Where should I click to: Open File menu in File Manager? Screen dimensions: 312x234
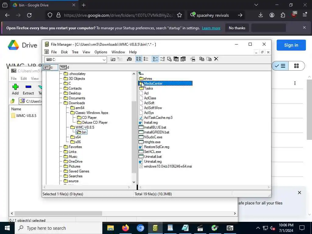tap(54, 52)
